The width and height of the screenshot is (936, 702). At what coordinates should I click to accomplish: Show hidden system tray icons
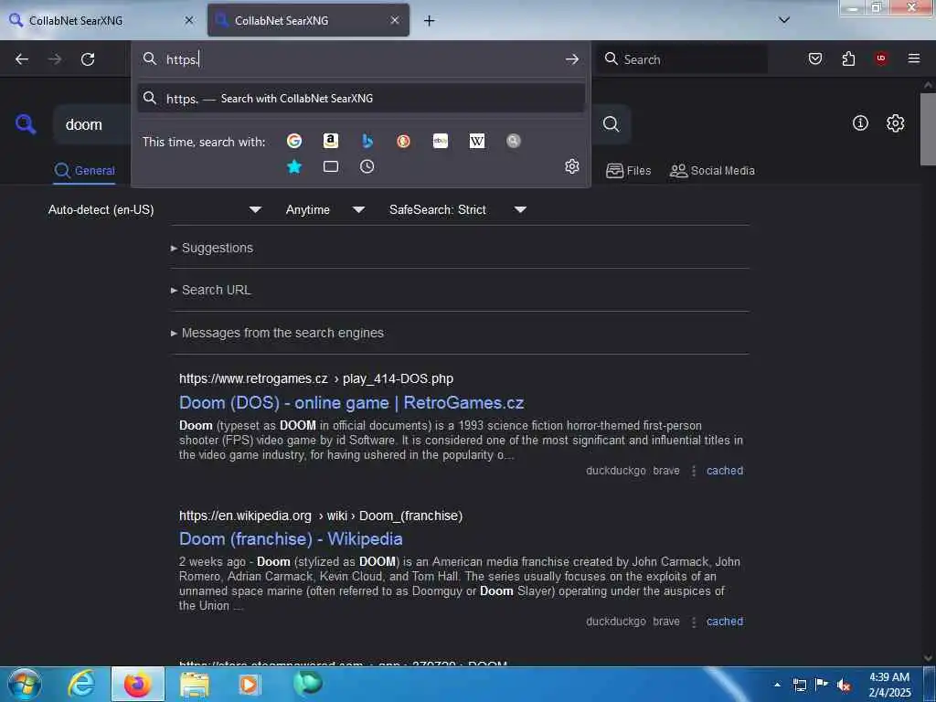(777, 685)
